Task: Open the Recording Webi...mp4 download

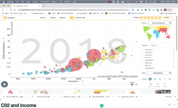Action: [99, 97]
